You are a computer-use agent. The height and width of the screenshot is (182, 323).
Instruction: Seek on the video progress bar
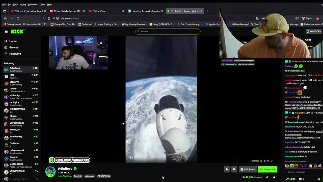[x=161, y=158]
